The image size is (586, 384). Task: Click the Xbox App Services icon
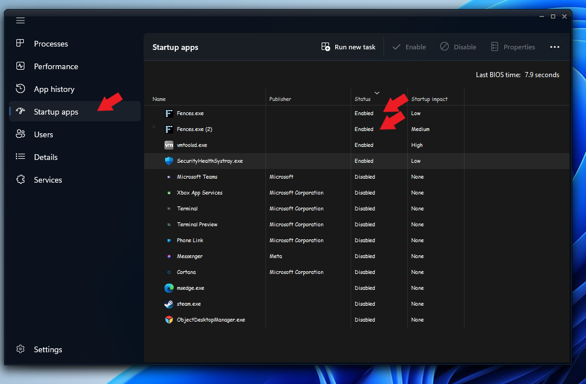pyautogui.click(x=169, y=193)
